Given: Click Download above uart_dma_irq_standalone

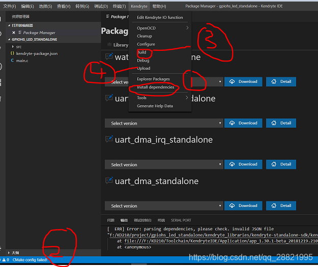Looking at the screenshot, I should click(x=243, y=123).
